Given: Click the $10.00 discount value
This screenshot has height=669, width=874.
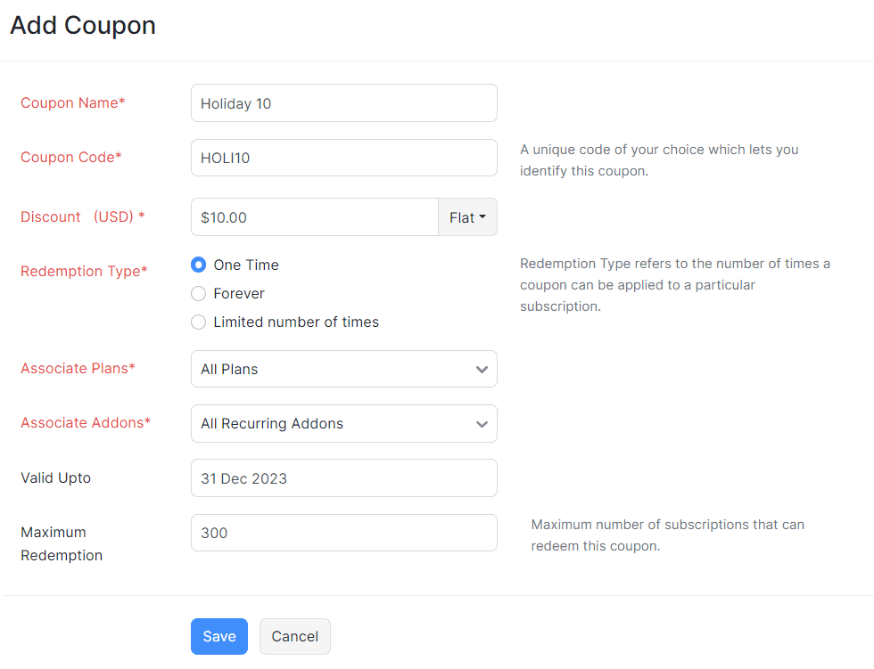Looking at the screenshot, I should (x=219, y=216).
